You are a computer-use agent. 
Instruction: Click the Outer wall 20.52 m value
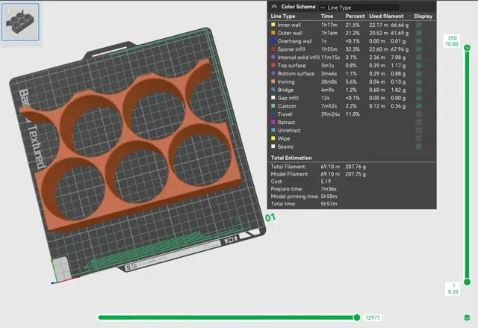tap(379, 33)
